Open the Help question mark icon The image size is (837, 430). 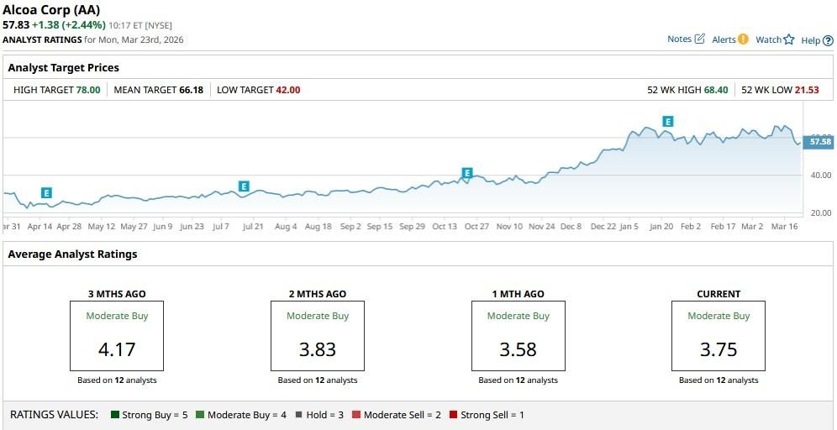828,40
